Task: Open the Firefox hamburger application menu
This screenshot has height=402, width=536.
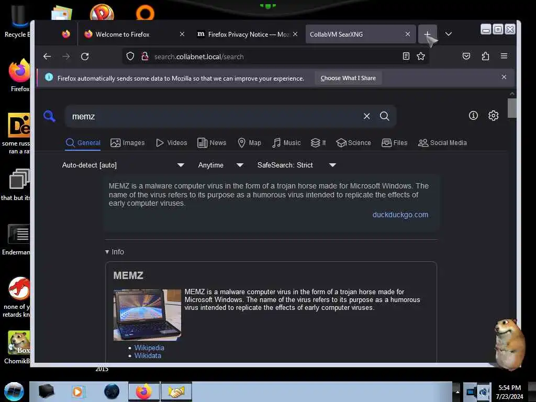Action: [x=504, y=56]
